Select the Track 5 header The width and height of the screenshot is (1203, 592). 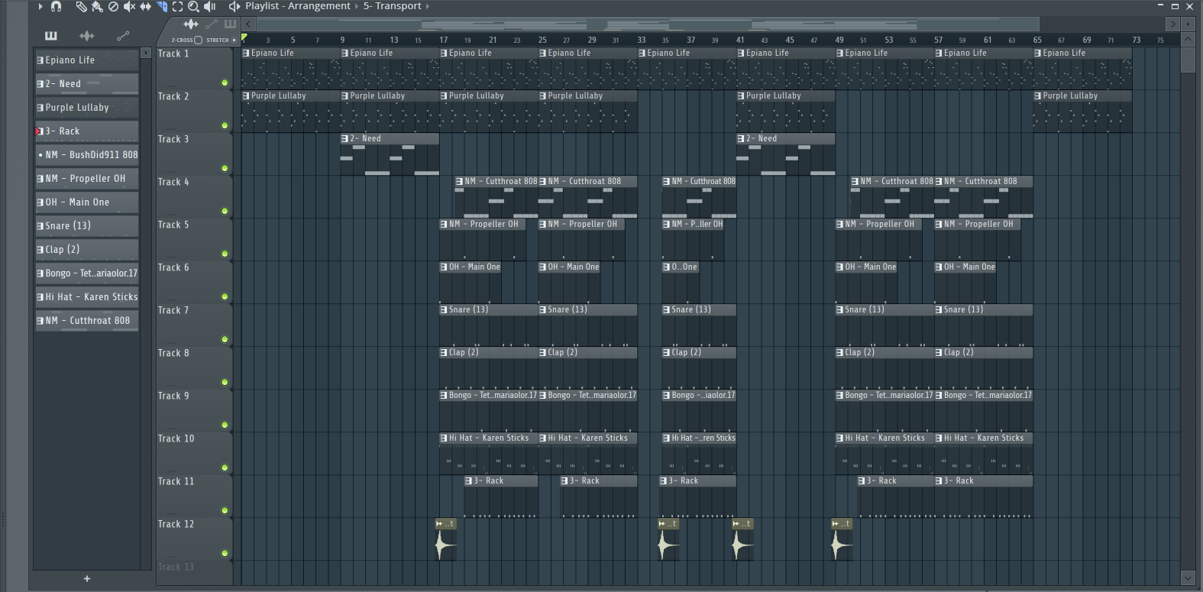coord(194,240)
